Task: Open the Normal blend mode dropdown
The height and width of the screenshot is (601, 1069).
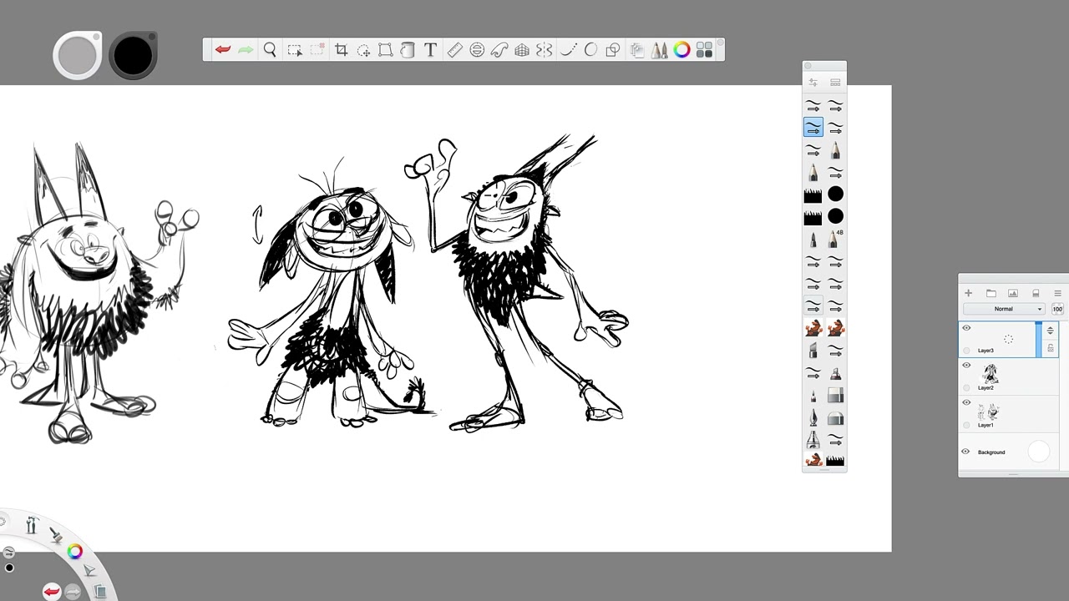Action: point(1004,309)
